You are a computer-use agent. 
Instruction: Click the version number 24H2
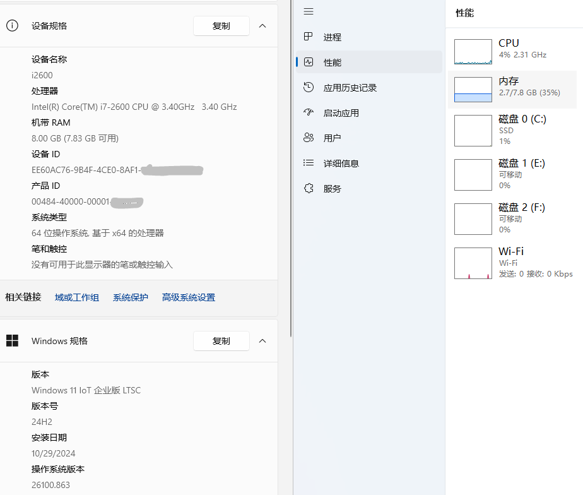42,422
